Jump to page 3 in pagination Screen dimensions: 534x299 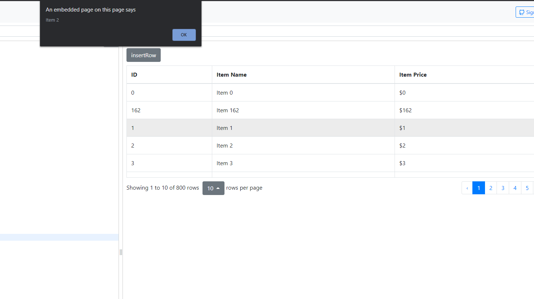click(x=503, y=188)
